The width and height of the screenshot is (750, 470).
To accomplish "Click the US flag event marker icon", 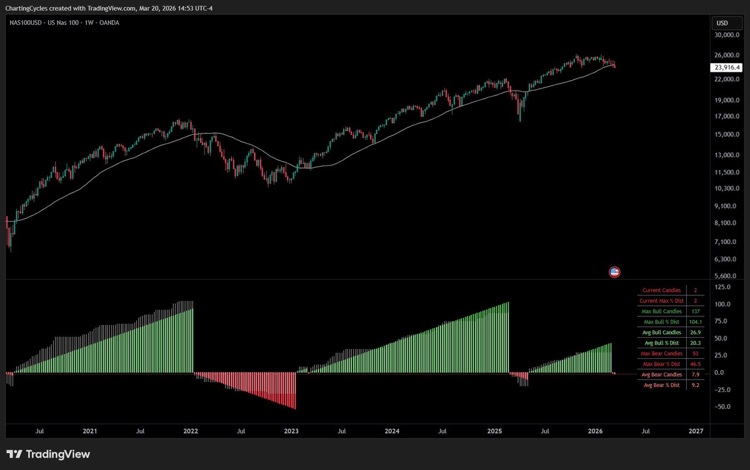I will 614,272.
